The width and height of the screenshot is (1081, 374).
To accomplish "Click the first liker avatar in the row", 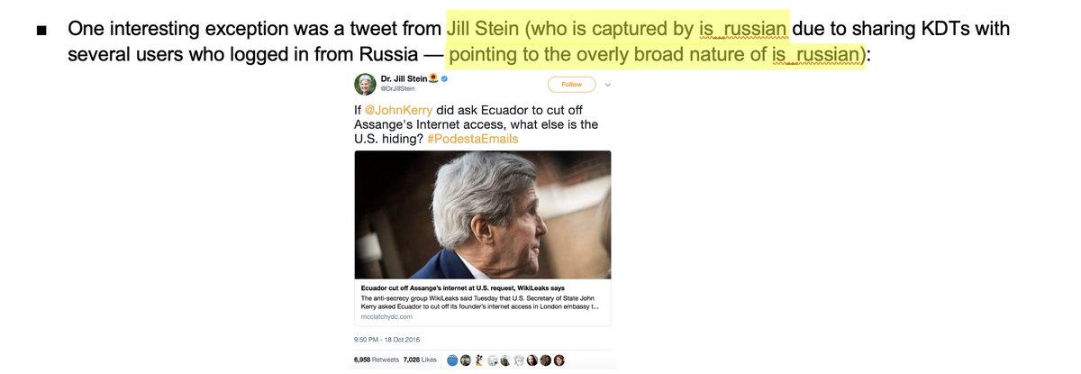I will click(x=451, y=360).
